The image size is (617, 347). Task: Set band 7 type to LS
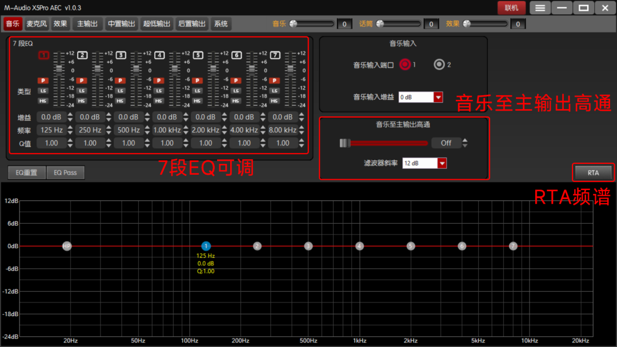point(274,91)
